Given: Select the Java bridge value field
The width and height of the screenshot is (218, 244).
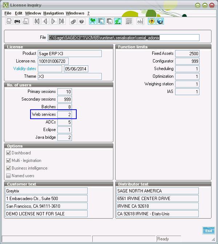Looking at the screenshot, I should coord(65,137).
